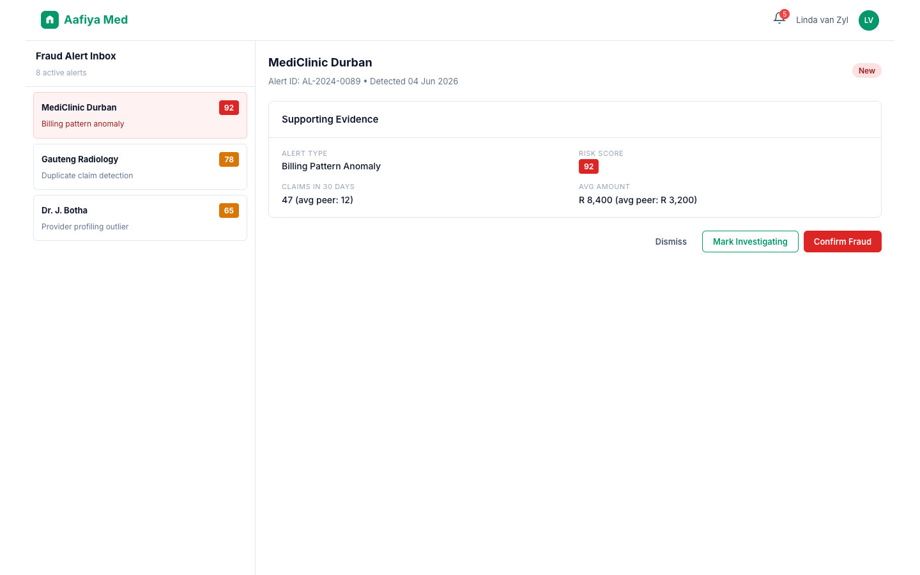The image size is (920, 575).
Task: Click the risk score 92 badge in evidence
Action: (588, 167)
